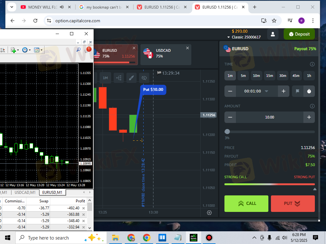The image size is (326, 244).
Task: Switch to flag fixed-expiry time mode
Action: (x=298, y=91)
